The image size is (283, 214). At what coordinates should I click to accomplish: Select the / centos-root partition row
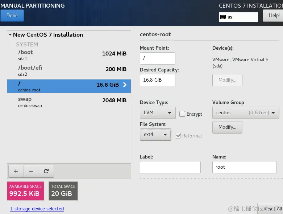tap(69, 86)
